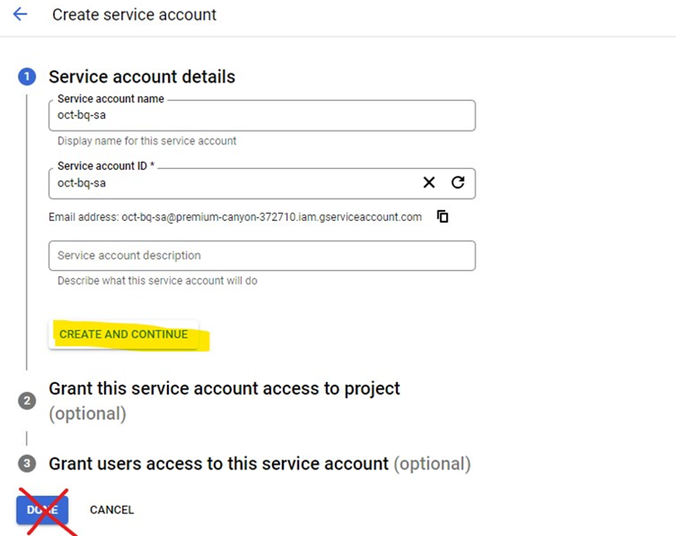Click the 'Describe what this service account will do' hint
This screenshot has height=536, width=676.
157,281
